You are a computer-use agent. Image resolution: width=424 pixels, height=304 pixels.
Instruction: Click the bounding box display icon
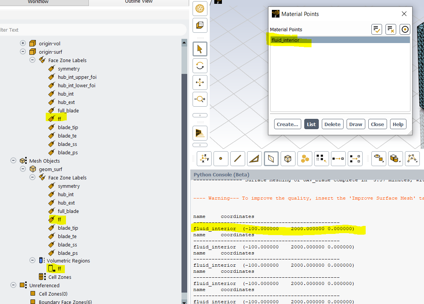pos(200,26)
